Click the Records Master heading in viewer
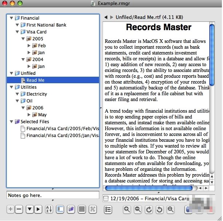The image size is (223, 221). [x=159, y=27]
